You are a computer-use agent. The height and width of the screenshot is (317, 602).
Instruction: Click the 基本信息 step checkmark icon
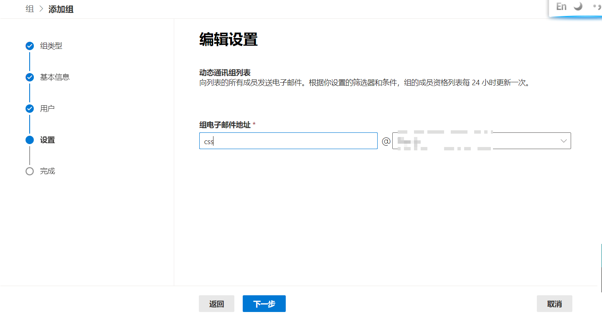pyautogui.click(x=30, y=77)
